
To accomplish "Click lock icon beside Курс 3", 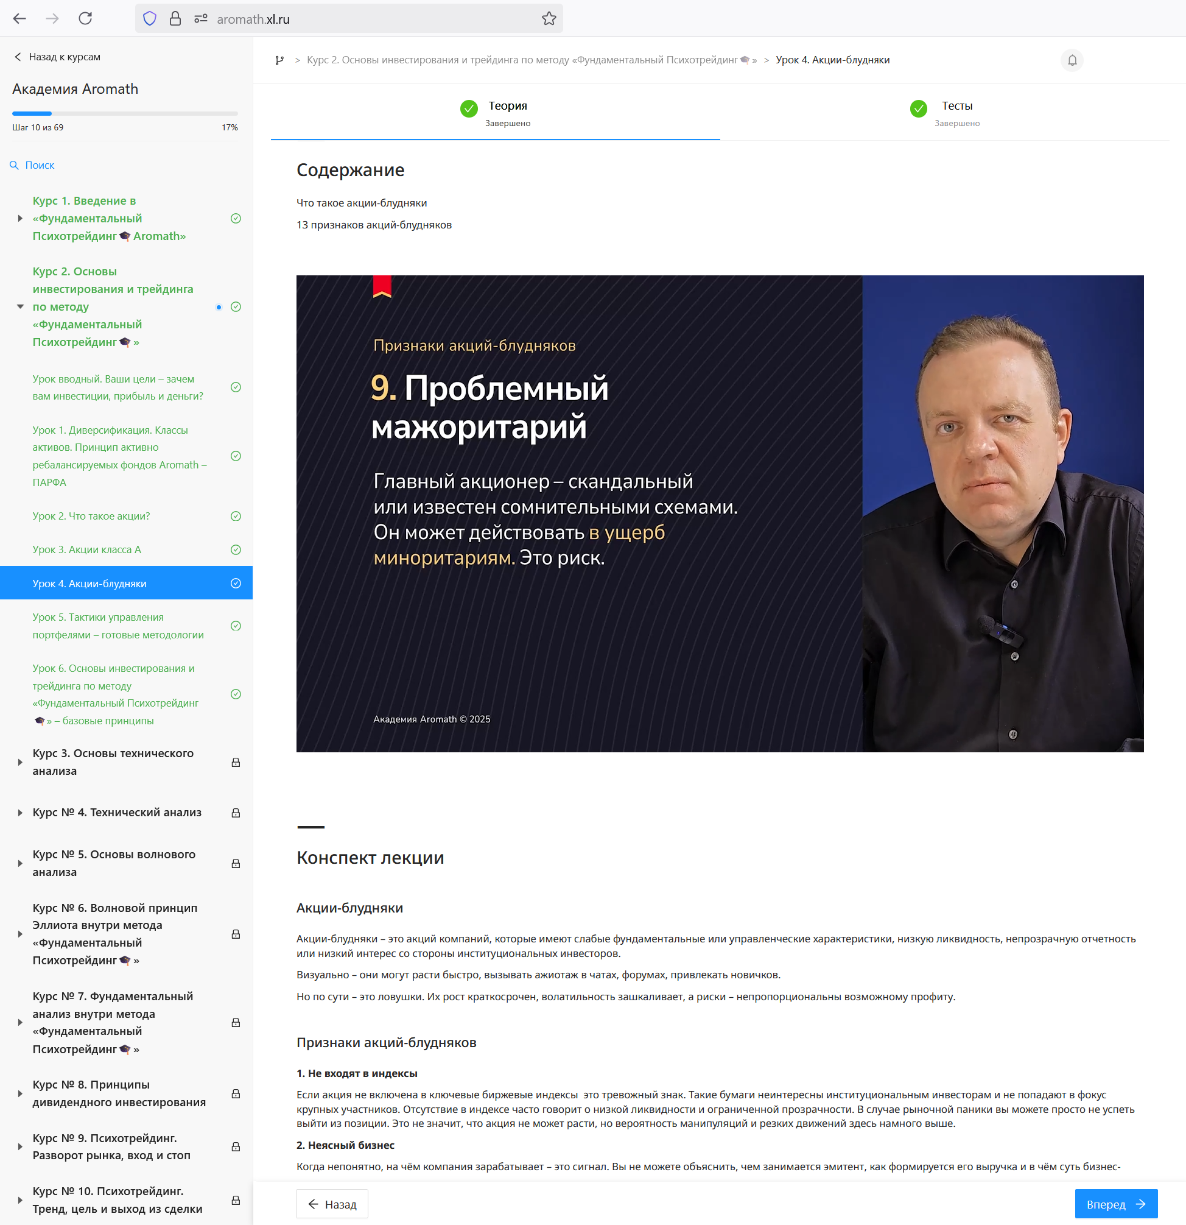I will [x=236, y=763].
